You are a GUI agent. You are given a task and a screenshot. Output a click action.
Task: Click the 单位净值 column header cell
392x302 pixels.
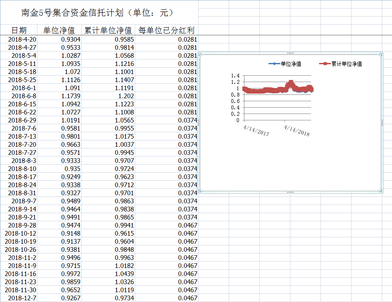click(x=59, y=30)
